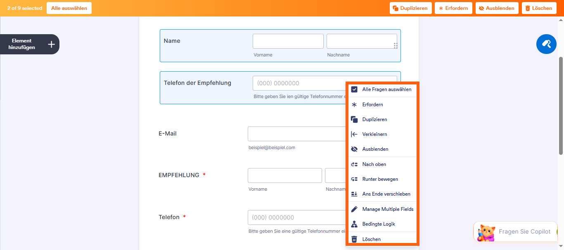Viewport: 564px width, 250px height.
Task: Choose Verkleinern in the context menu
Action: click(382, 134)
